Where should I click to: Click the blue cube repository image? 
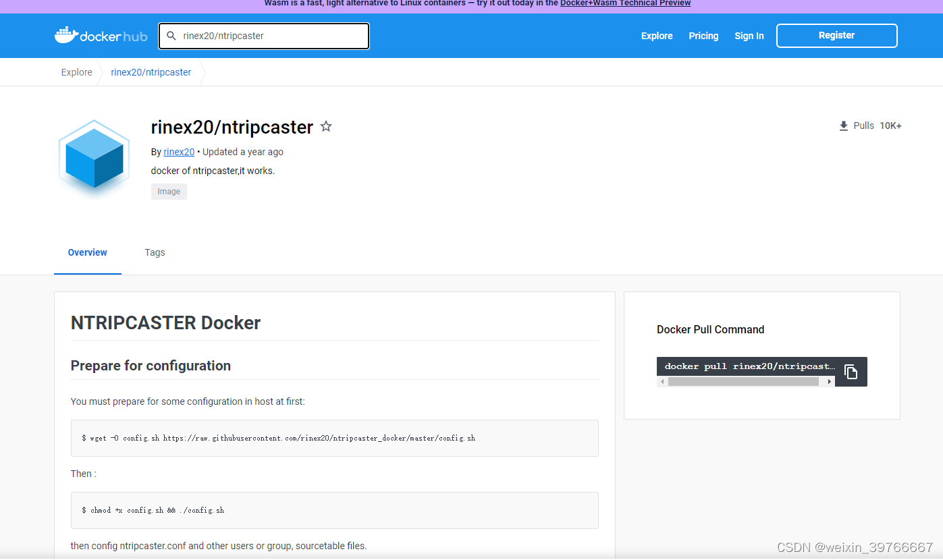click(94, 159)
